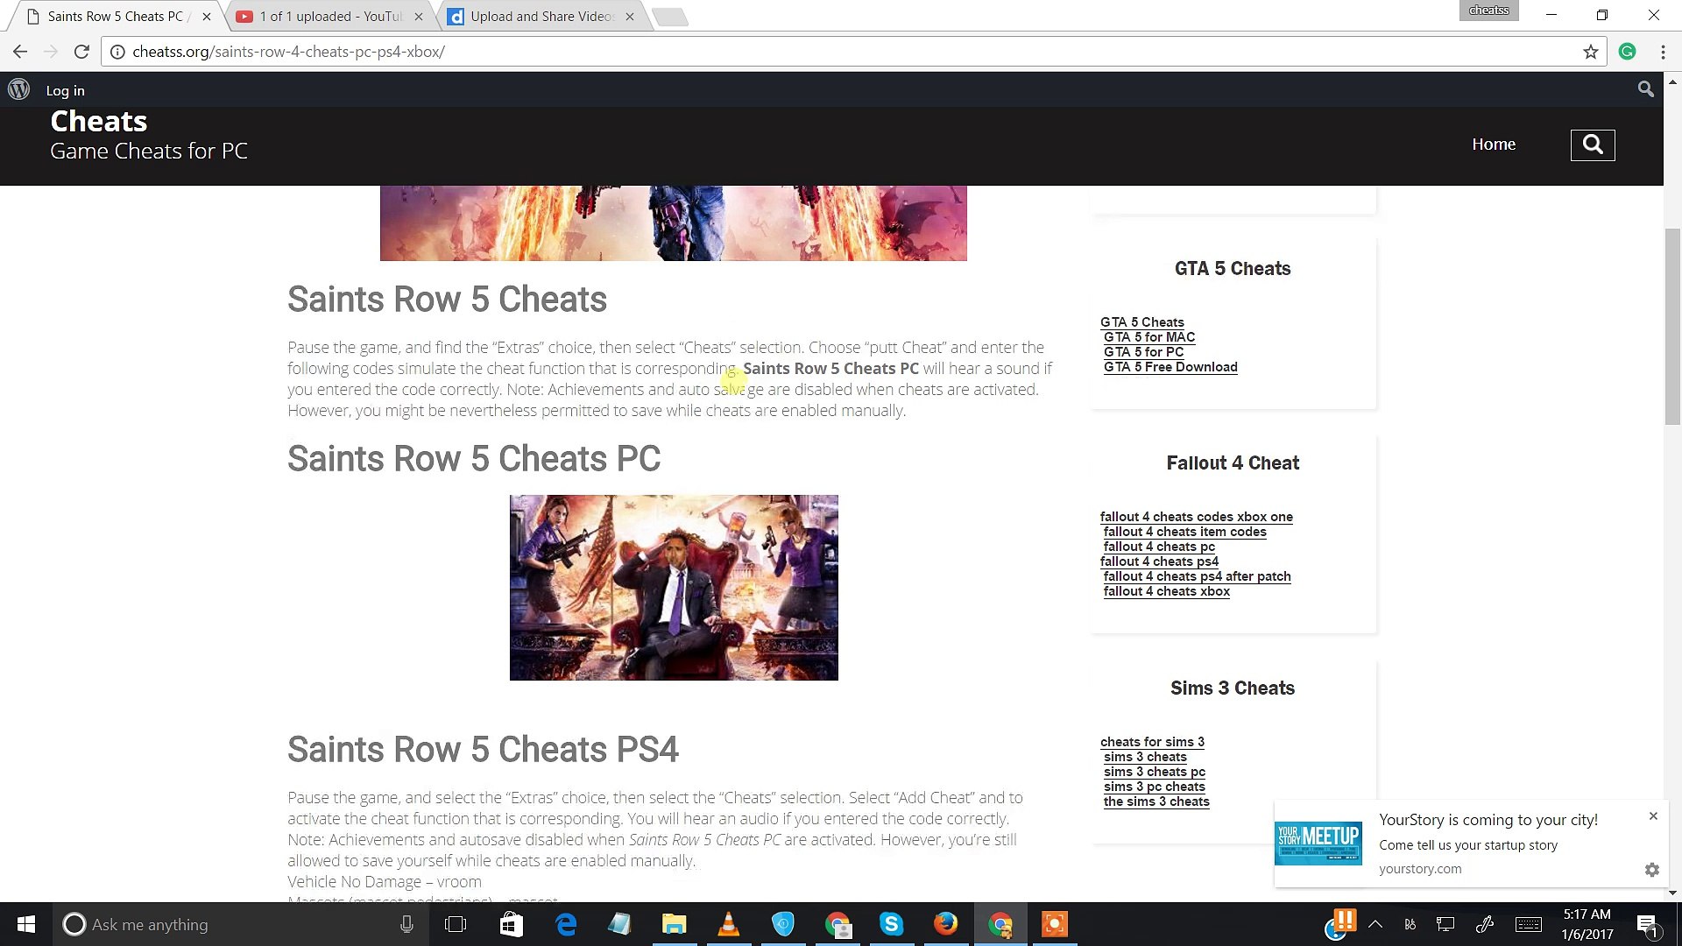Open the GTA 5 Free Download link
This screenshot has width=1682, height=946.
coord(1170,367)
